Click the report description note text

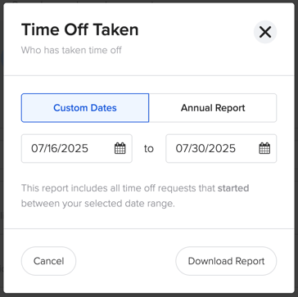tap(135, 196)
